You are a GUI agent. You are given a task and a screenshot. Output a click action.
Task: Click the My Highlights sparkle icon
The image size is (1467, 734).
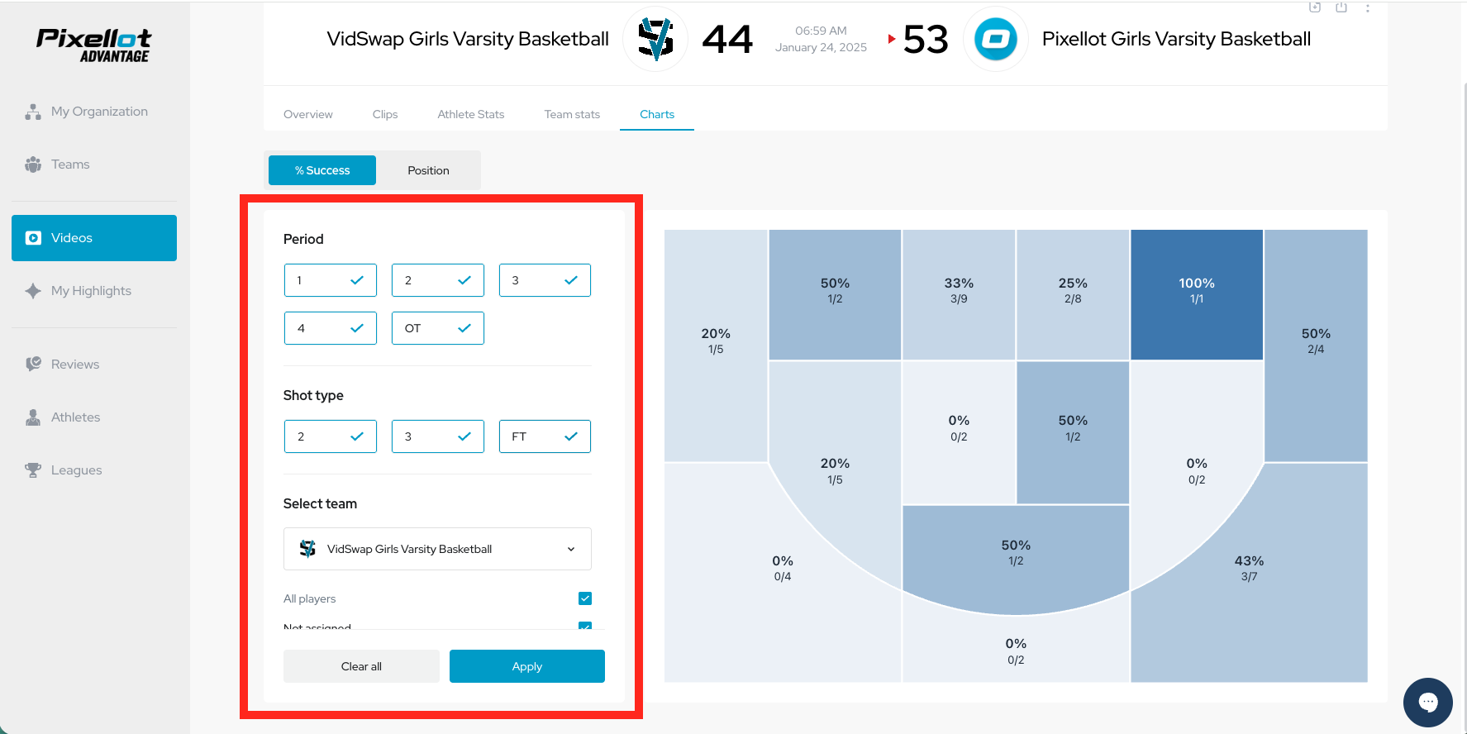33,291
